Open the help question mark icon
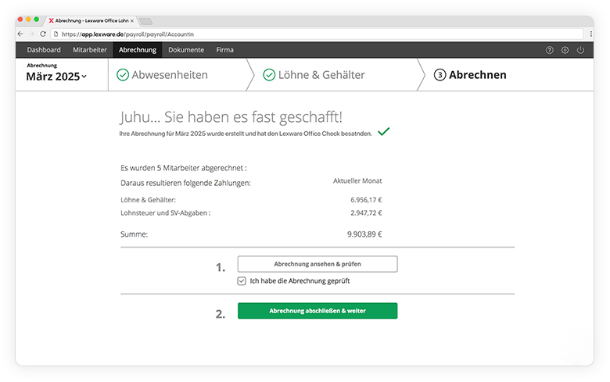610x382 pixels. 550,50
